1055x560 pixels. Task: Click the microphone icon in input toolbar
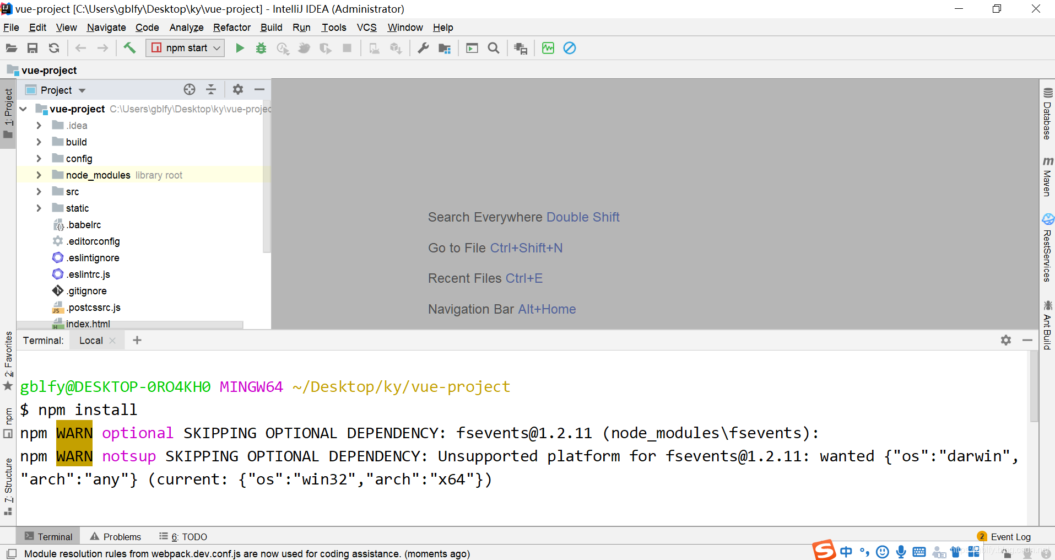pyautogui.click(x=901, y=552)
